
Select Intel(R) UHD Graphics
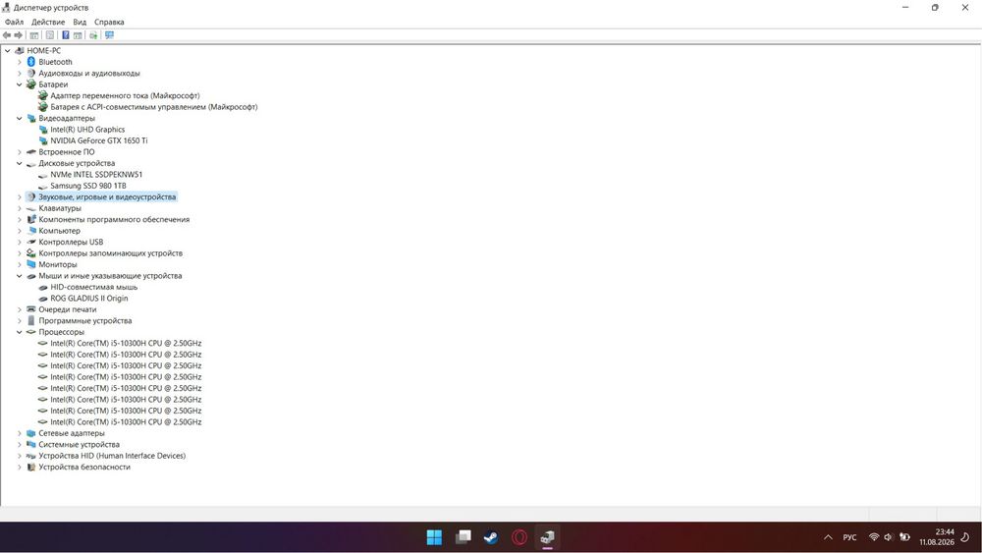coord(87,129)
